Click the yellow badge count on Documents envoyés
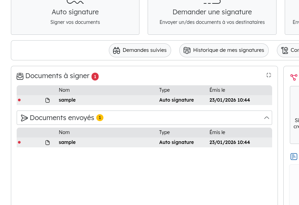 [x=100, y=118]
